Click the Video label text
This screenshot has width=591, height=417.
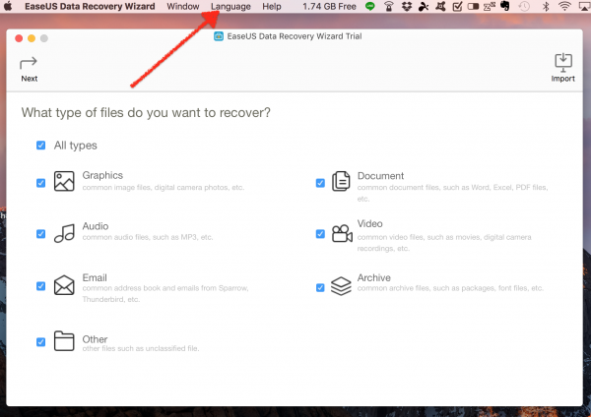tap(369, 223)
